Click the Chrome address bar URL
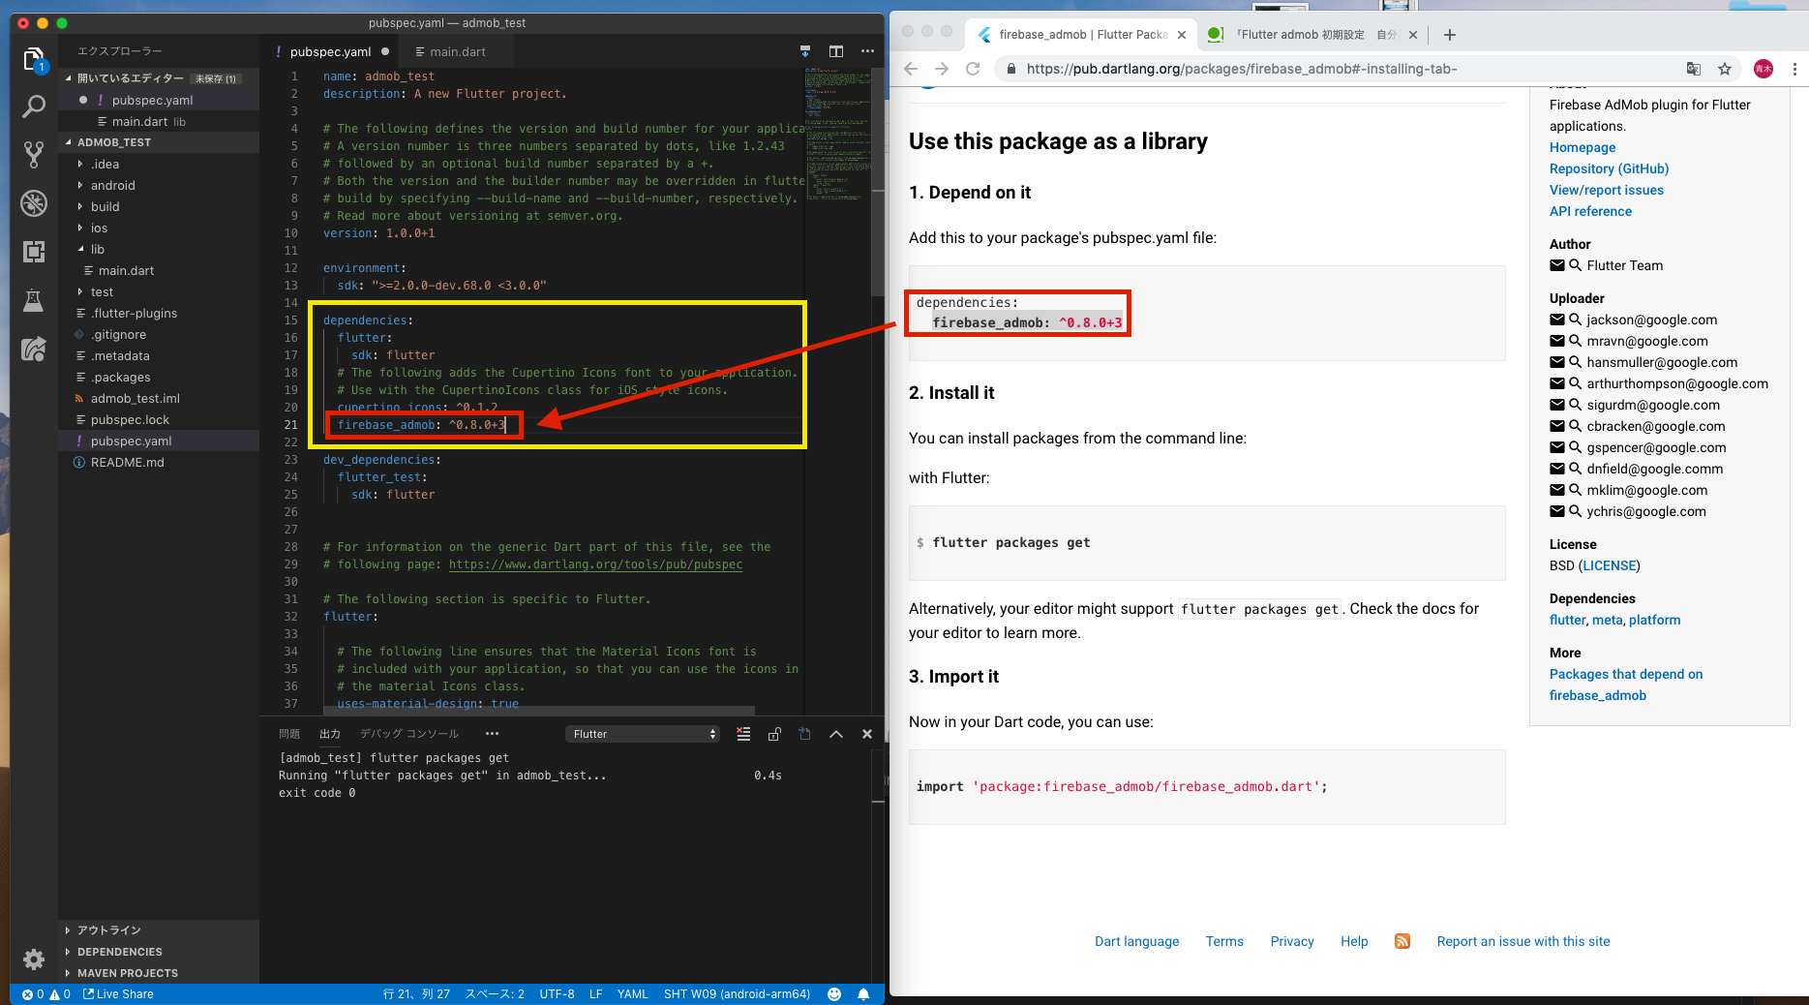 click(x=1242, y=69)
